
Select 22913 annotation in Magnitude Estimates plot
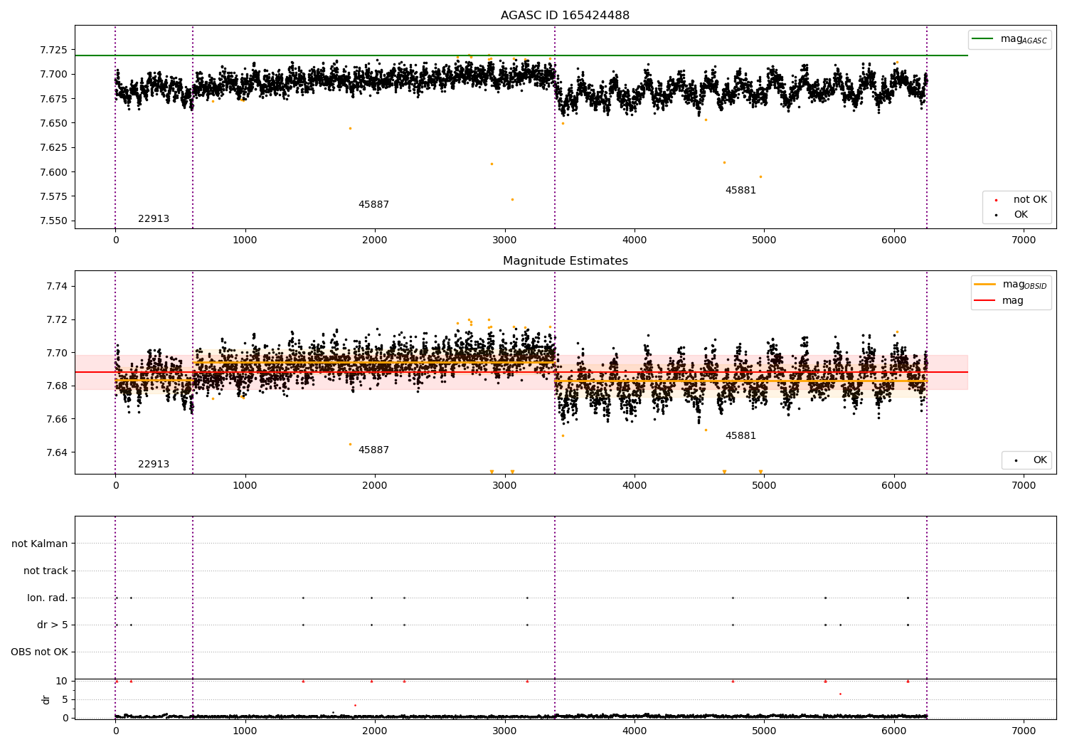(154, 465)
